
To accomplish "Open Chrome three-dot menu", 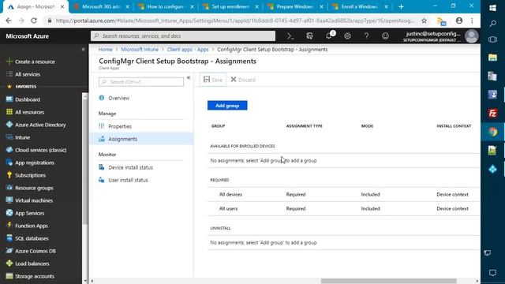I will tap(472, 21).
